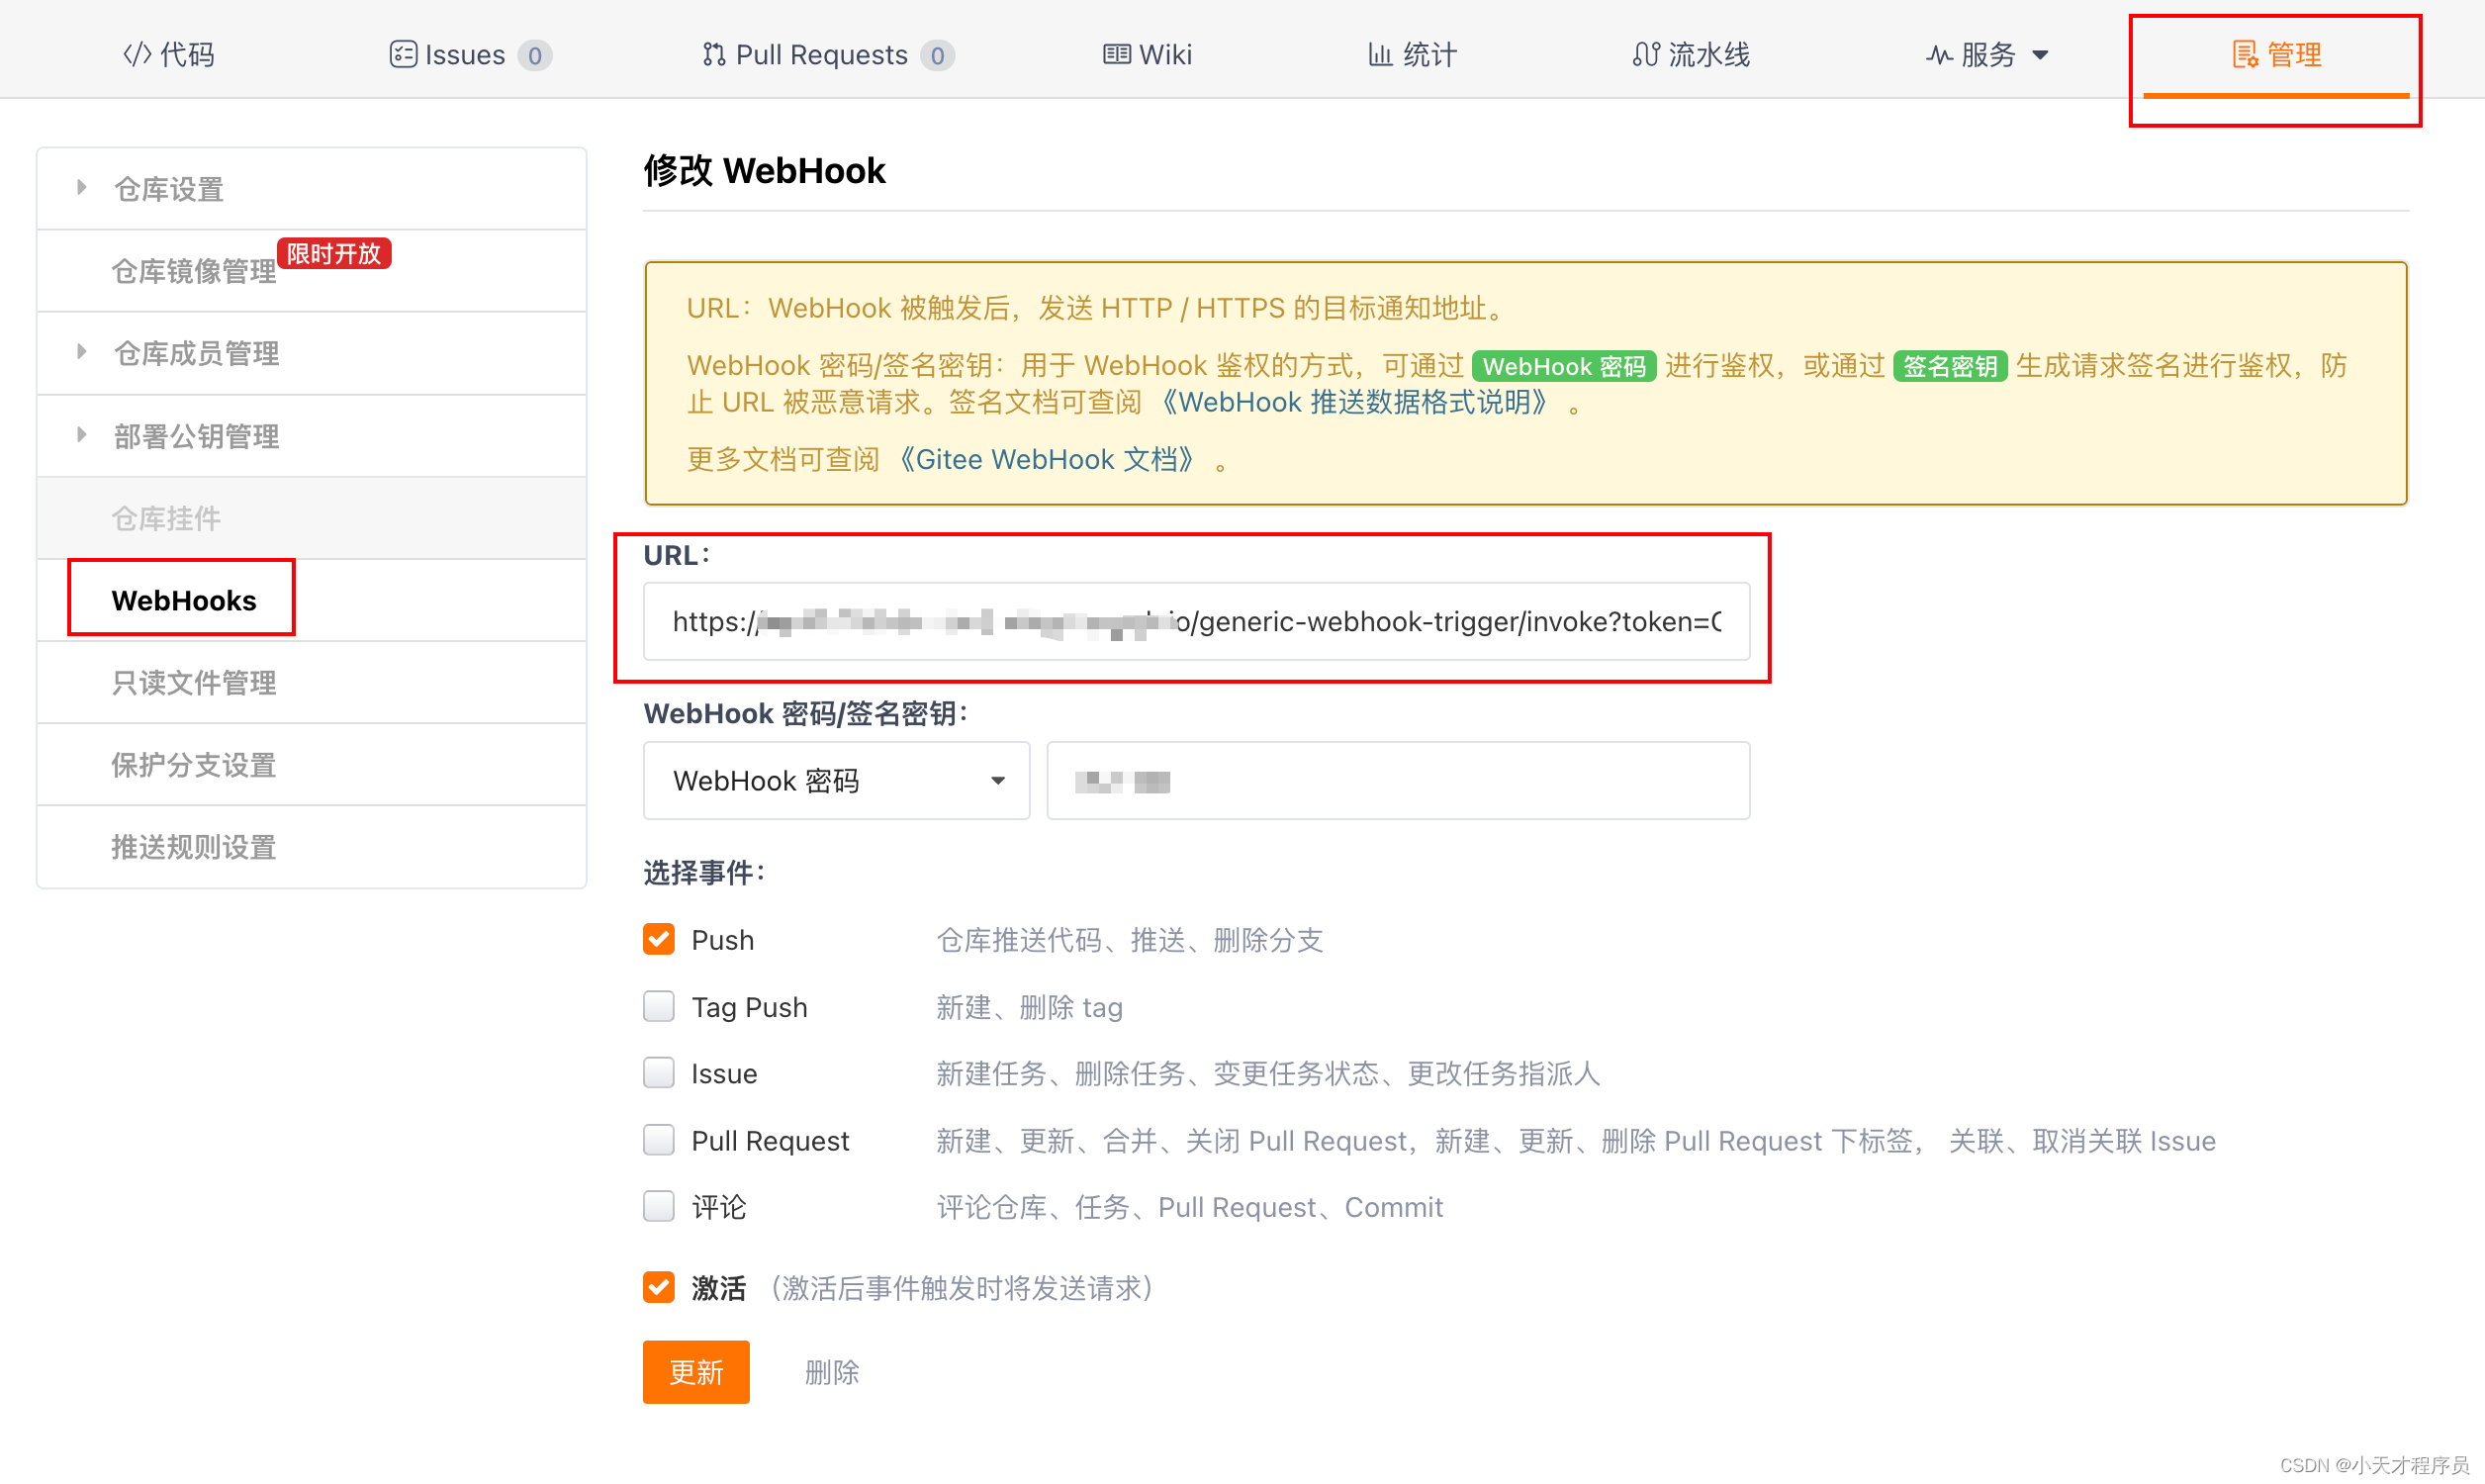Select WebHooks in the sidebar menu
Viewport: 2485px width, 1484px height.
tap(184, 600)
